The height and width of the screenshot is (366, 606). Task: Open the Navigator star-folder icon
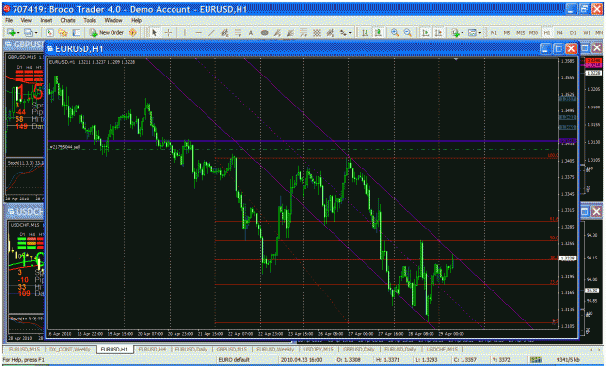(63, 33)
